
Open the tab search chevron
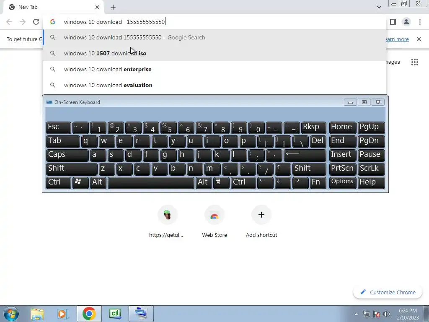click(x=379, y=7)
